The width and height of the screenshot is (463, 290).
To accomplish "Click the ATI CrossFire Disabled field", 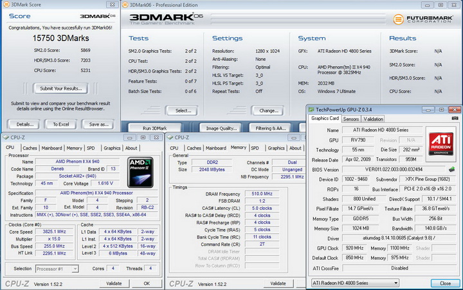I will click(399, 268).
